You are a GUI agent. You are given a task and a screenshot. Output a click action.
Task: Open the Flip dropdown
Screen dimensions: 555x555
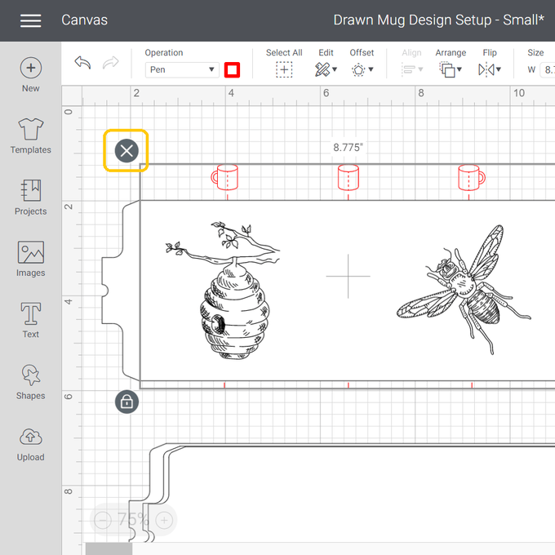(x=490, y=70)
